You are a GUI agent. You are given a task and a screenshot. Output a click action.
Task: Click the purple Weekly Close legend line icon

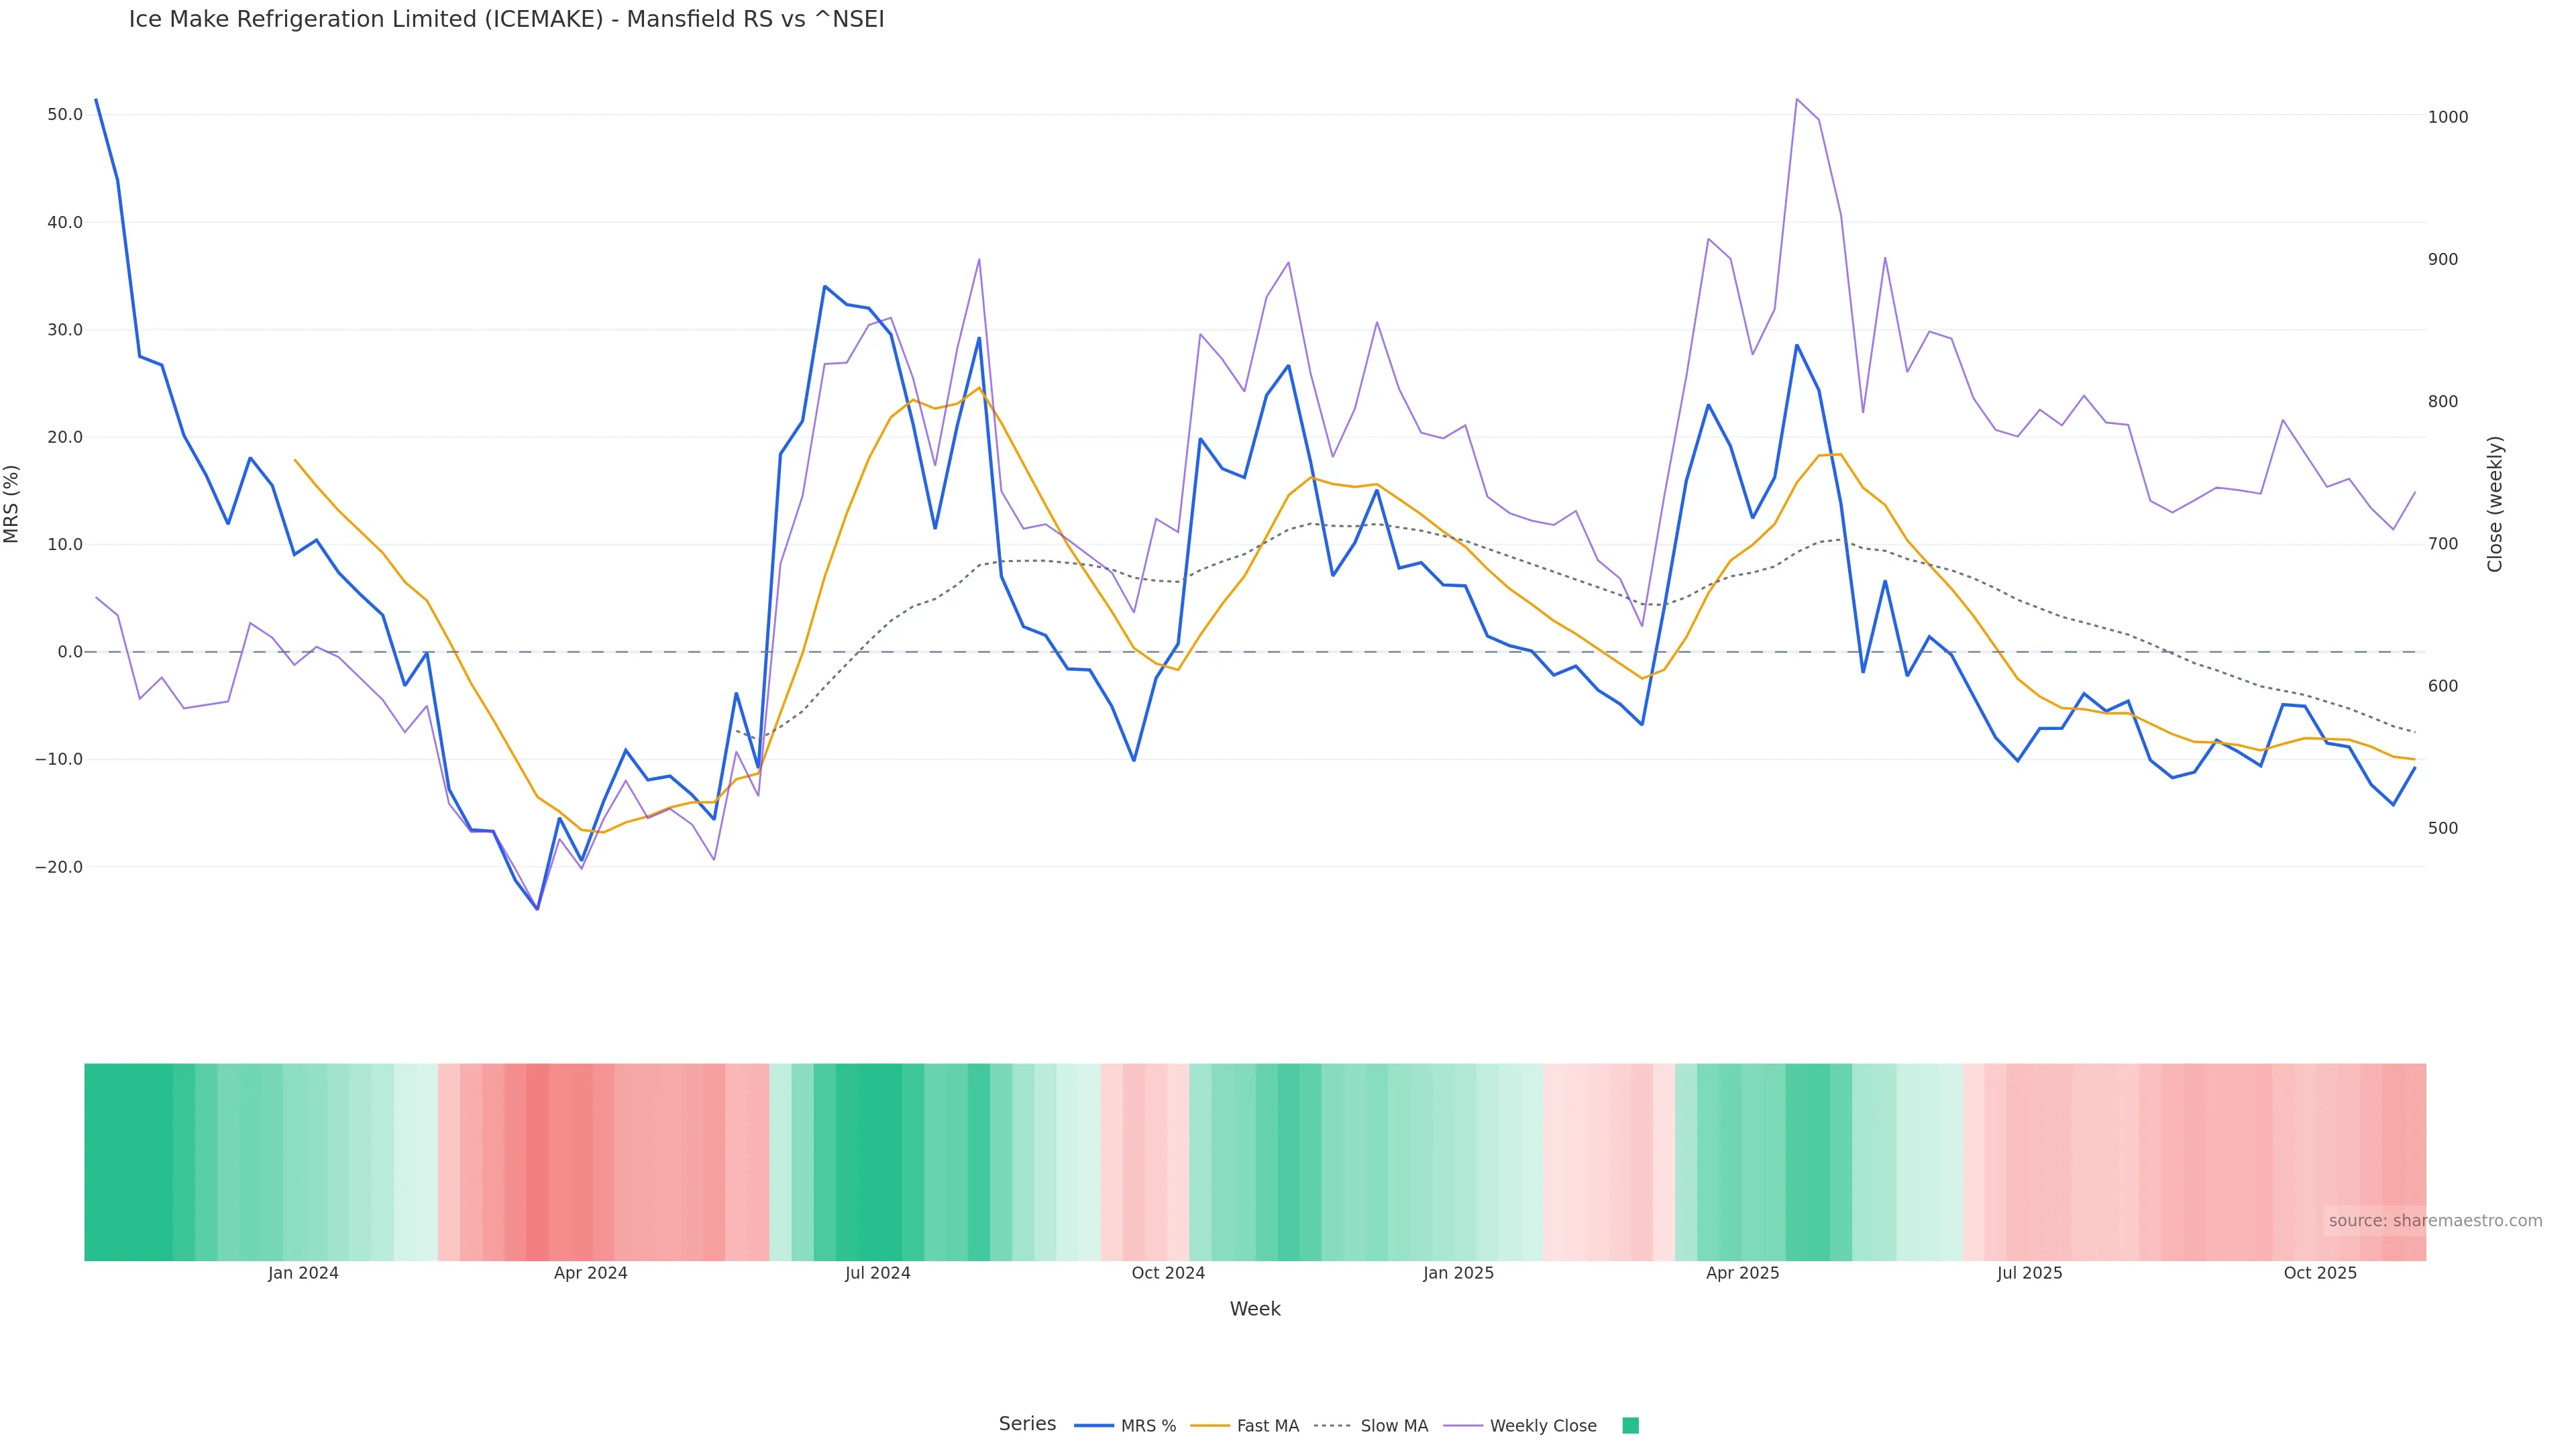[x=1463, y=1426]
